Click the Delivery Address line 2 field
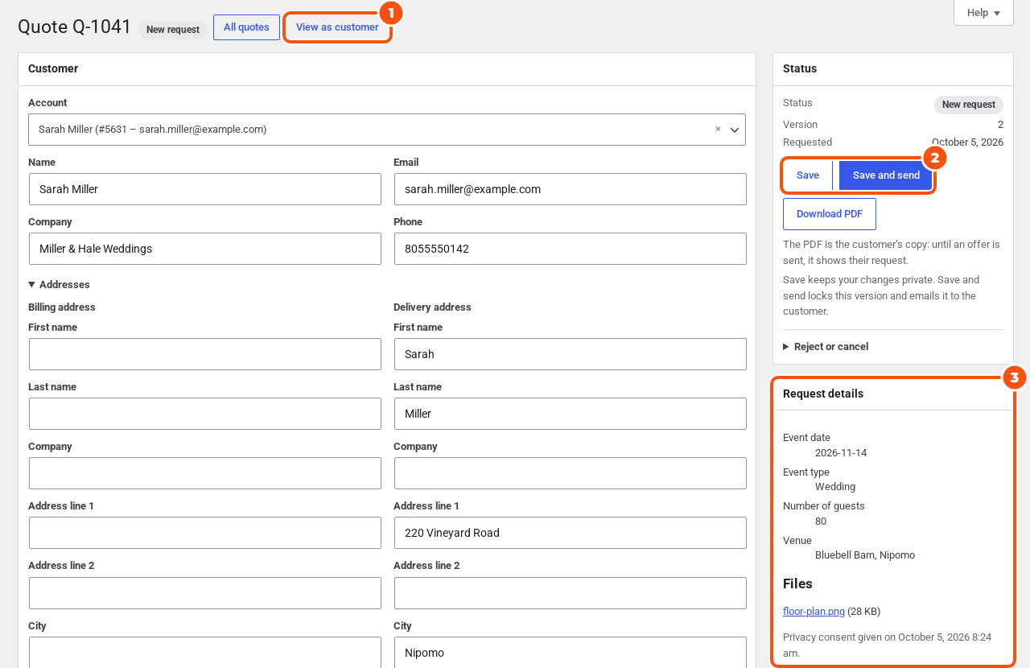This screenshot has width=1030, height=668. pos(571,593)
